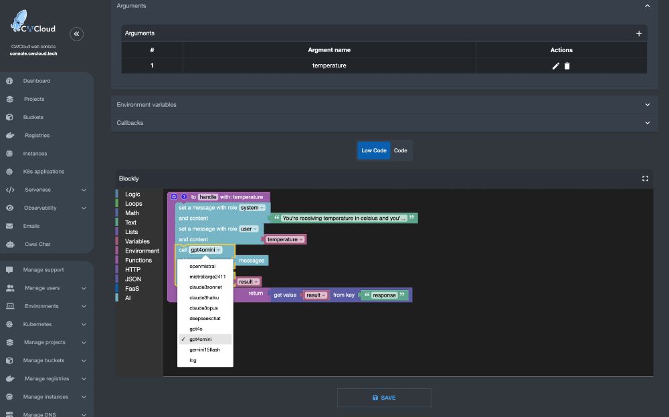Click the Manage users people icon

[x=10, y=288]
